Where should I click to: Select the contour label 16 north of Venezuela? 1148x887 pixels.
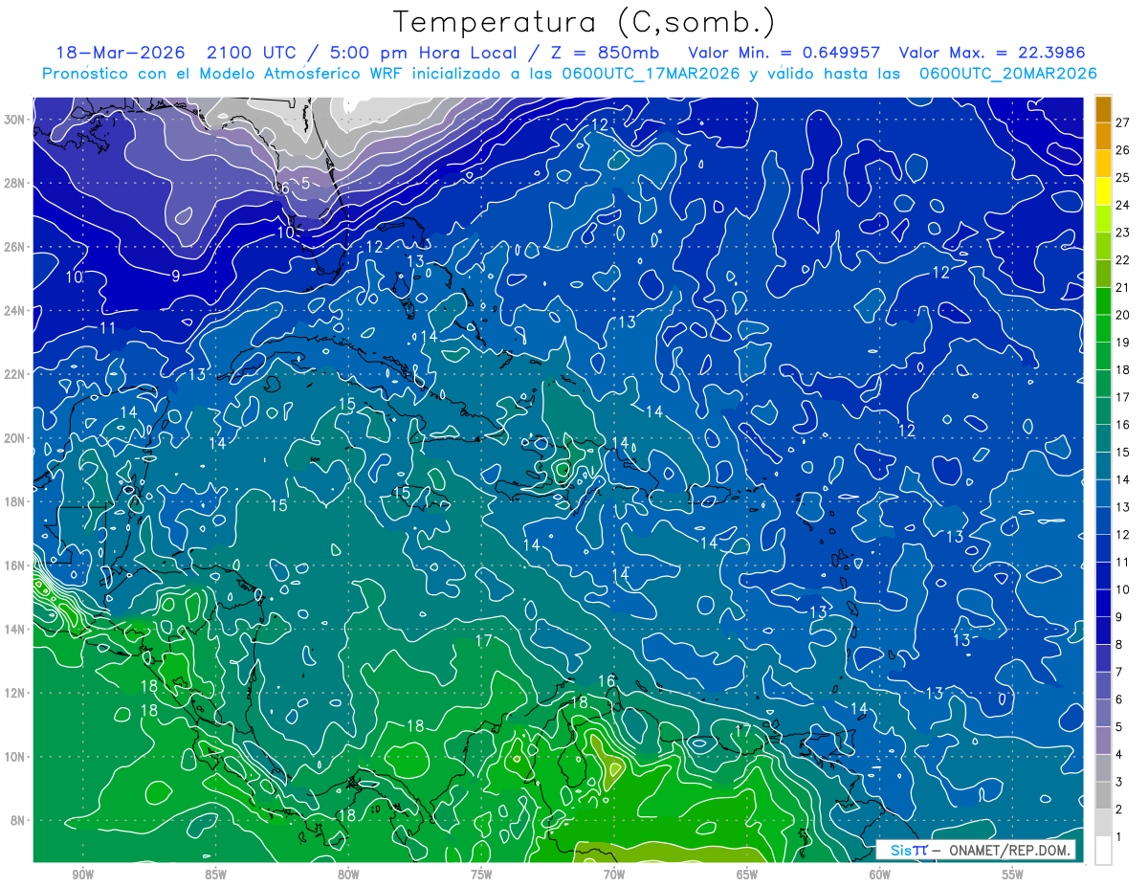click(x=607, y=681)
